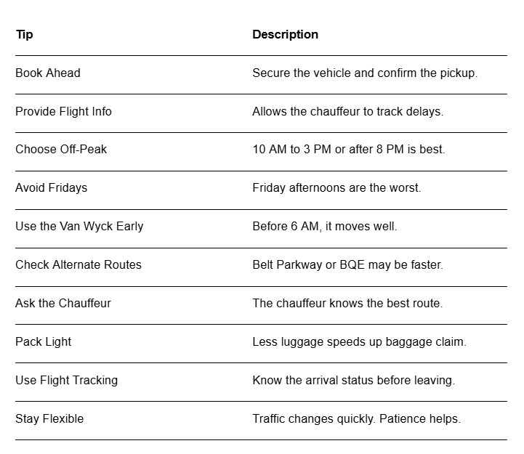The image size is (524, 454).
Task: Click the Description column header
Action: tap(285, 34)
